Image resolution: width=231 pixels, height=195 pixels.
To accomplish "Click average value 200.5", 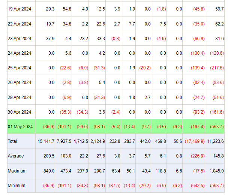I will 49,156.
